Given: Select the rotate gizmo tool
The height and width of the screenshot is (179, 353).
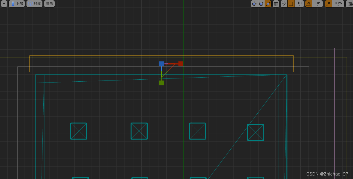Looking at the screenshot, I should coord(261,4).
